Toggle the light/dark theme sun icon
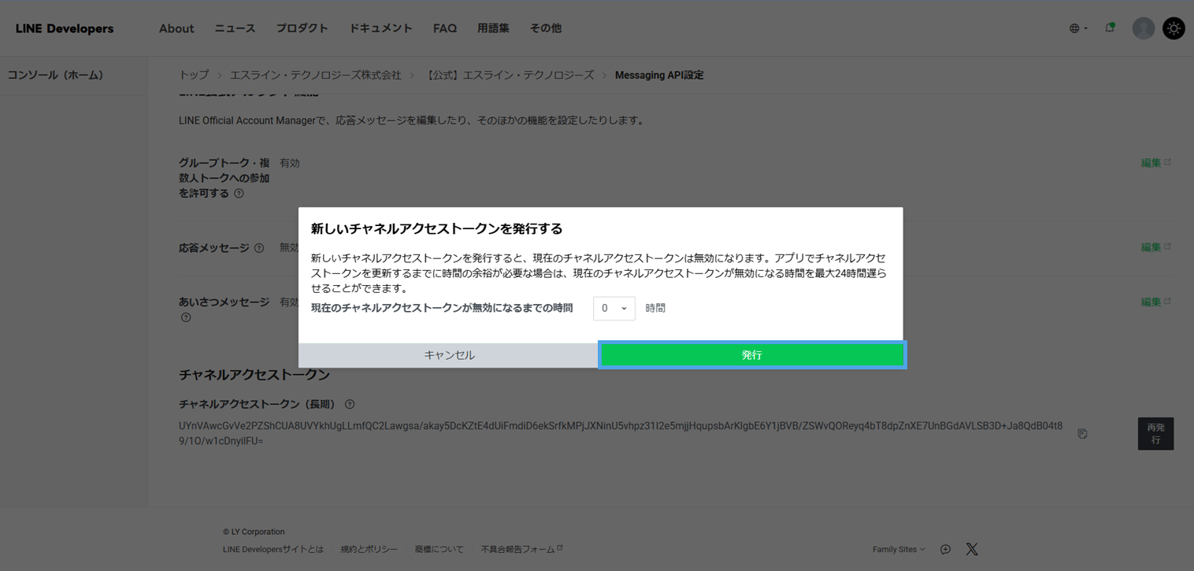Screen dimensions: 1194x571 point(1174,28)
